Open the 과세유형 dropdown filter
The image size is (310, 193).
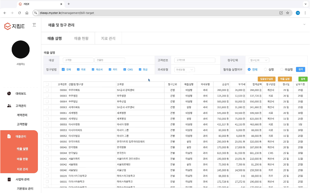185,69
